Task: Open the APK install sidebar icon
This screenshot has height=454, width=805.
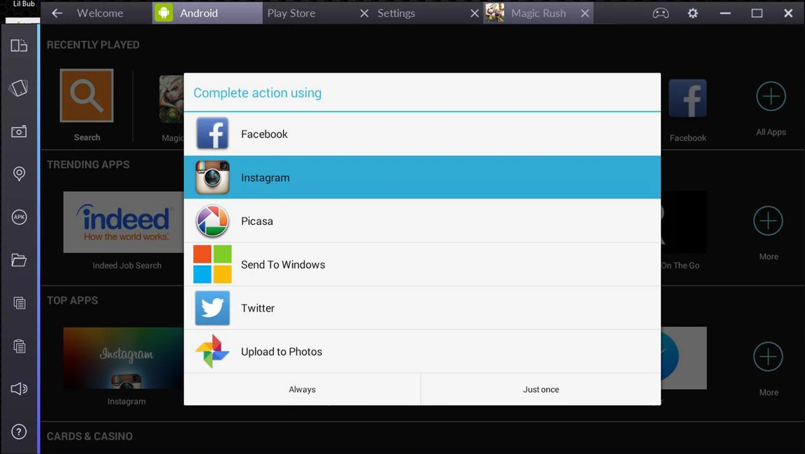Action: (x=19, y=217)
